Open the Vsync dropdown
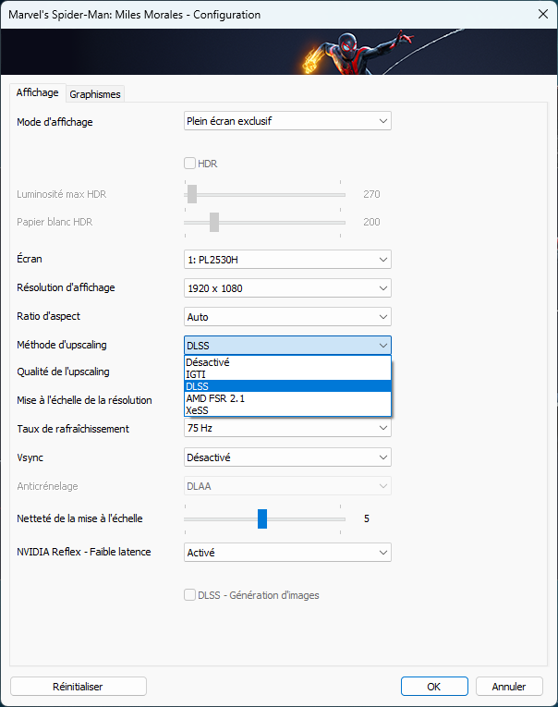Screen dimensions: 558x707 tap(287, 457)
